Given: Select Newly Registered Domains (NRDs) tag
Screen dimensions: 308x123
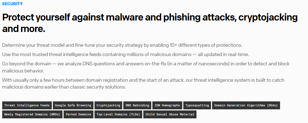Looking at the screenshot, I should (32, 114).
